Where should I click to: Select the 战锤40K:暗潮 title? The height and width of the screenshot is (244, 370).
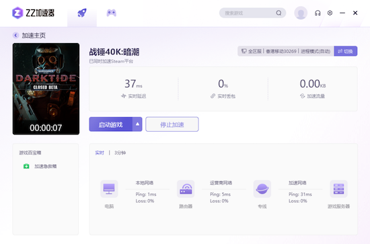pos(114,52)
